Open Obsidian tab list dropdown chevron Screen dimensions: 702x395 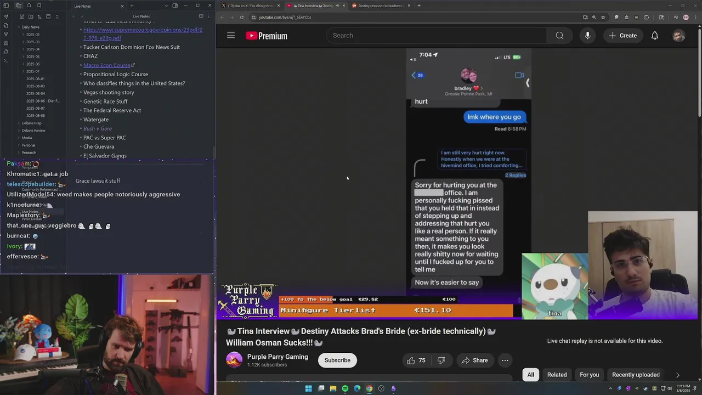(166, 6)
